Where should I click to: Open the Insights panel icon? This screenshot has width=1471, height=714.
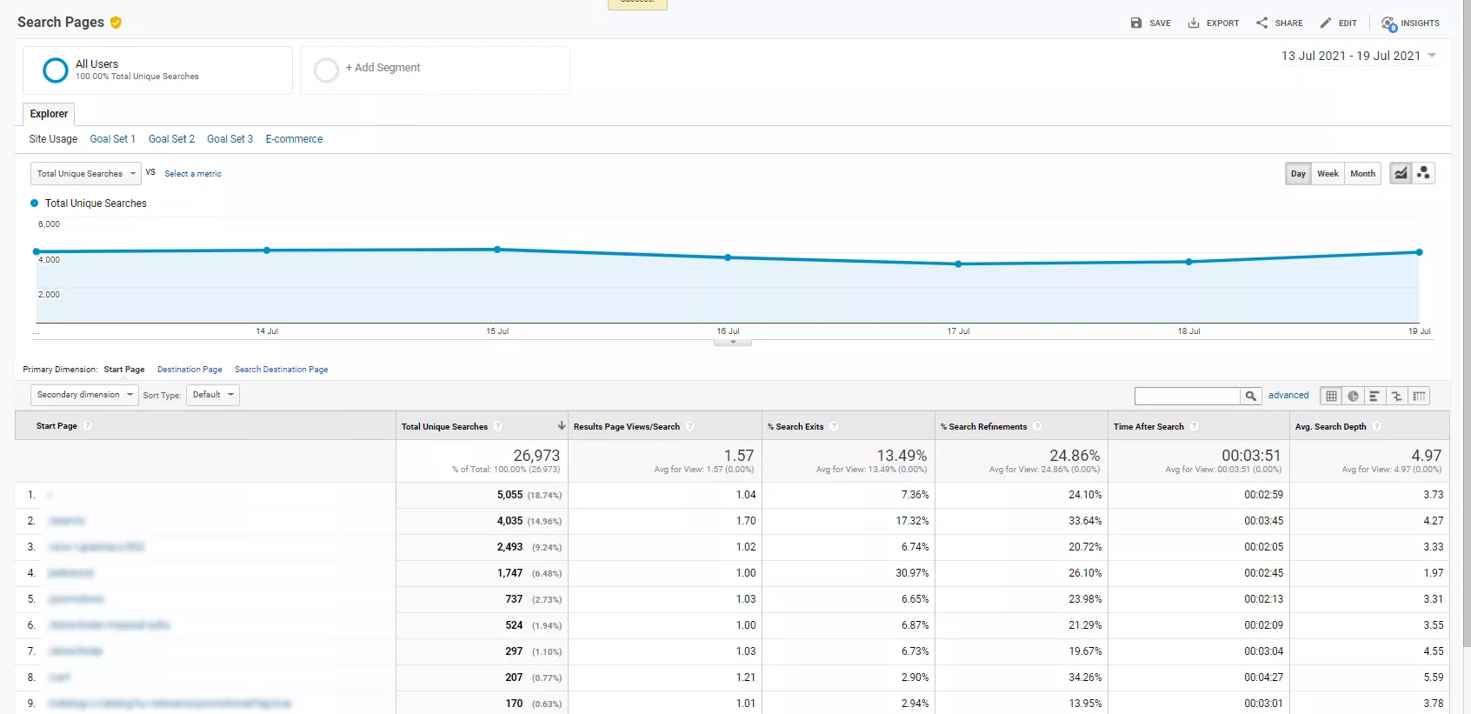coord(1388,23)
